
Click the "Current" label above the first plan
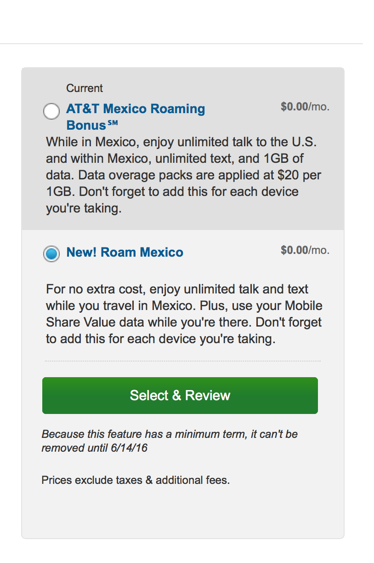(85, 88)
